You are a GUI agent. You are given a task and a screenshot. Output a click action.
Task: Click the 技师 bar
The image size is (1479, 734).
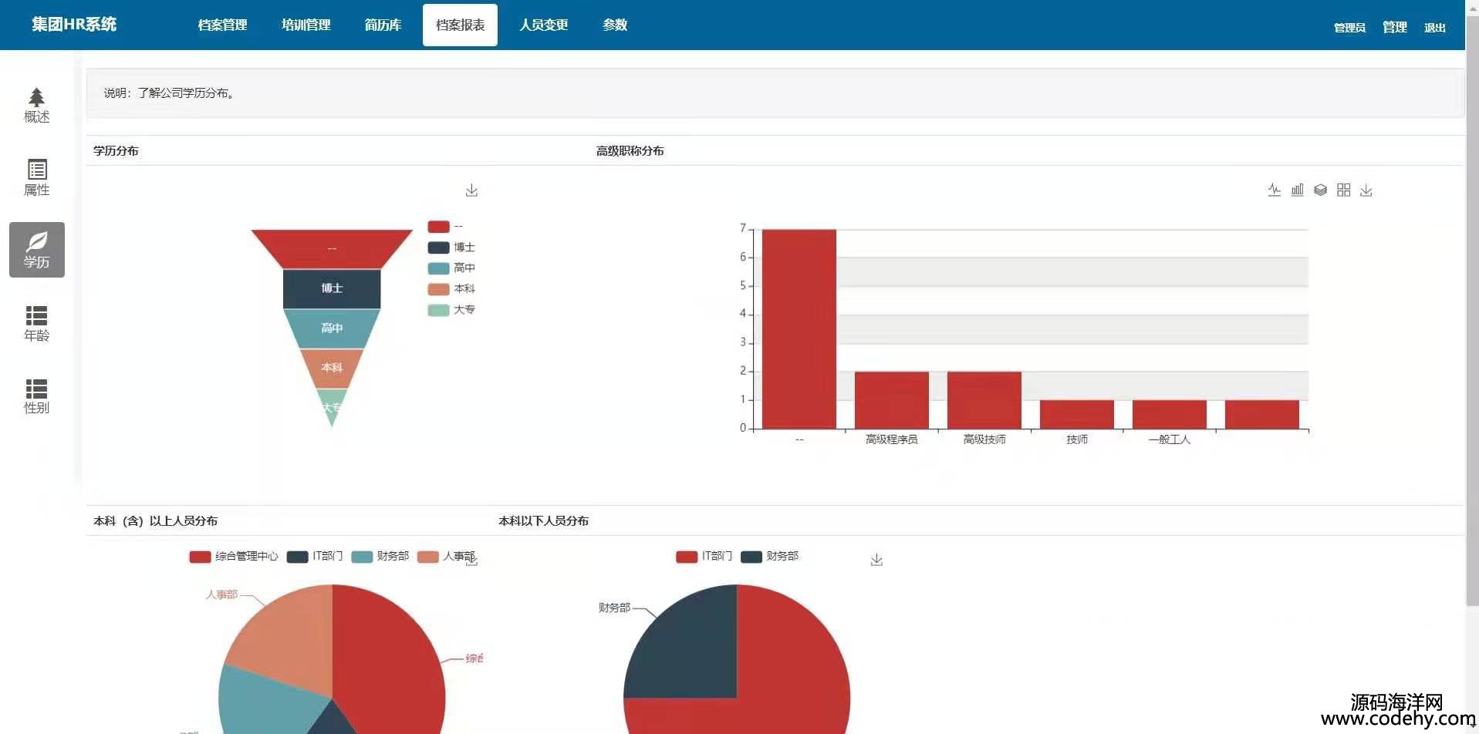click(x=1077, y=415)
